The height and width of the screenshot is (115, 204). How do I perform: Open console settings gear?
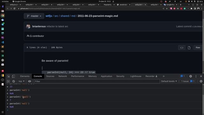click(201, 81)
